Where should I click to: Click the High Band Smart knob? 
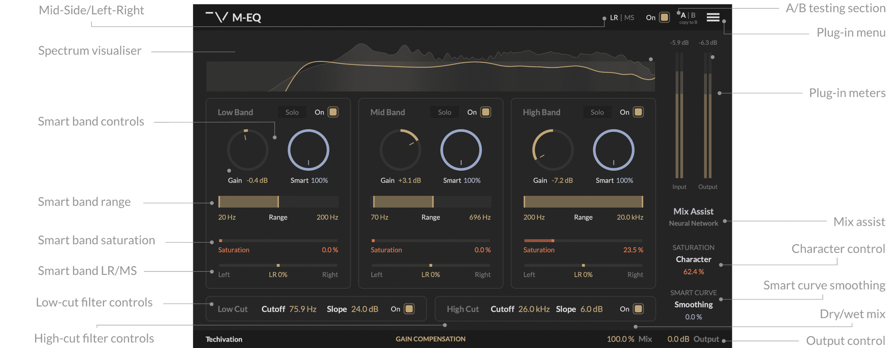[x=613, y=150]
